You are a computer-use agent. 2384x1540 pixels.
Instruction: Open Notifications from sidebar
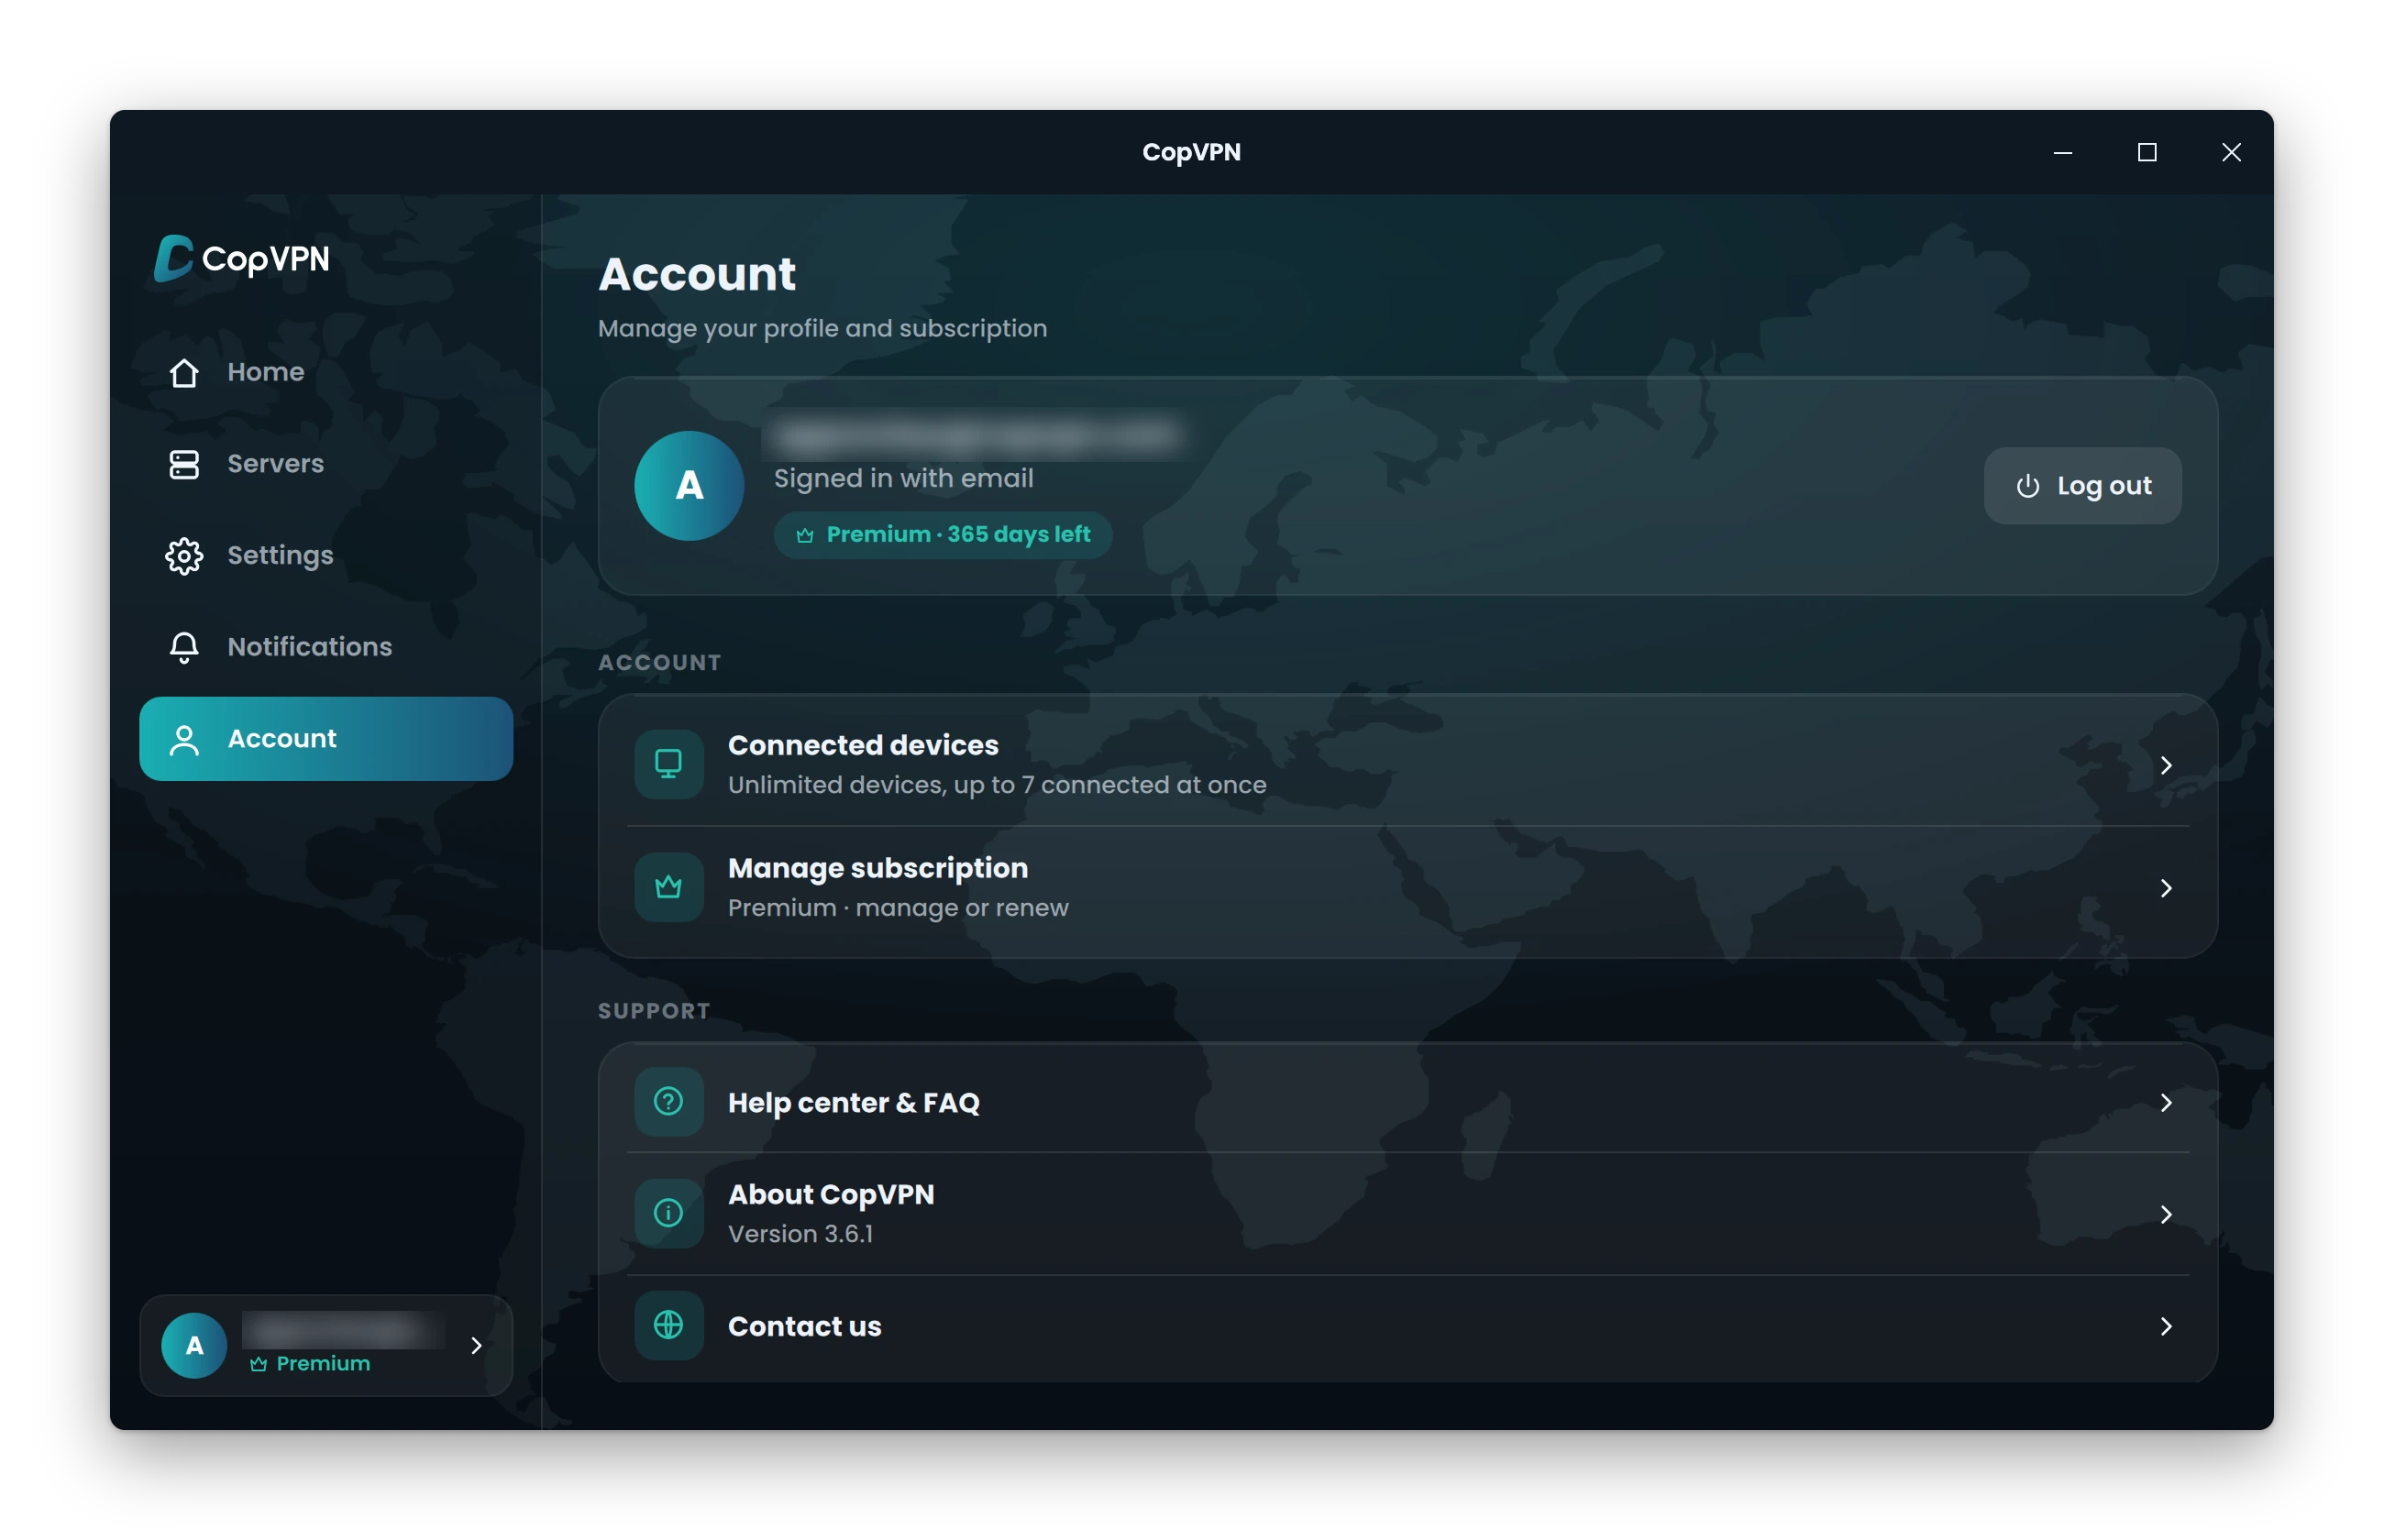[325, 647]
